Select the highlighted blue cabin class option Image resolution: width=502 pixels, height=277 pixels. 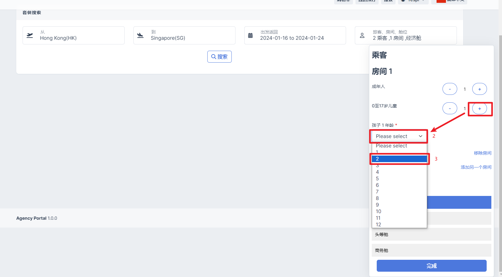pos(459,203)
